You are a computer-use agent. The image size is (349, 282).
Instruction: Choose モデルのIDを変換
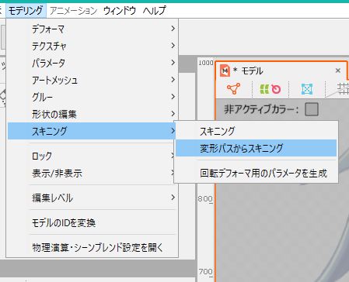pos(92,222)
